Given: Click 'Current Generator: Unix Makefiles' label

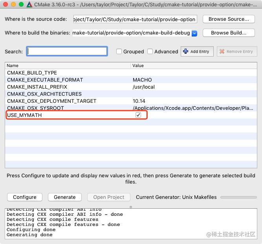Looking at the screenshot, I should [x=176, y=197].
